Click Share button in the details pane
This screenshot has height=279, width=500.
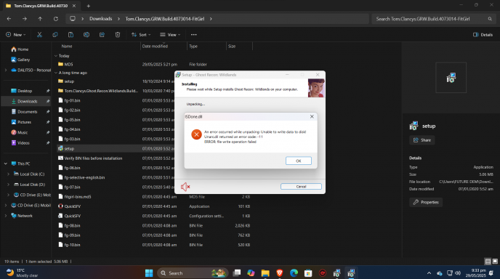tap(422, 140)
